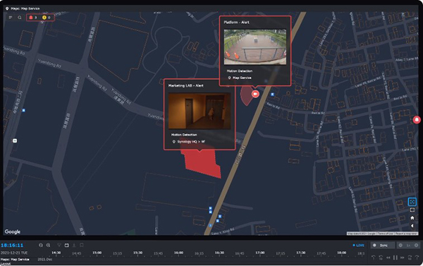Toggle Sync playback
Viewport: 423px width, 266px height.
tap(383, 246)
